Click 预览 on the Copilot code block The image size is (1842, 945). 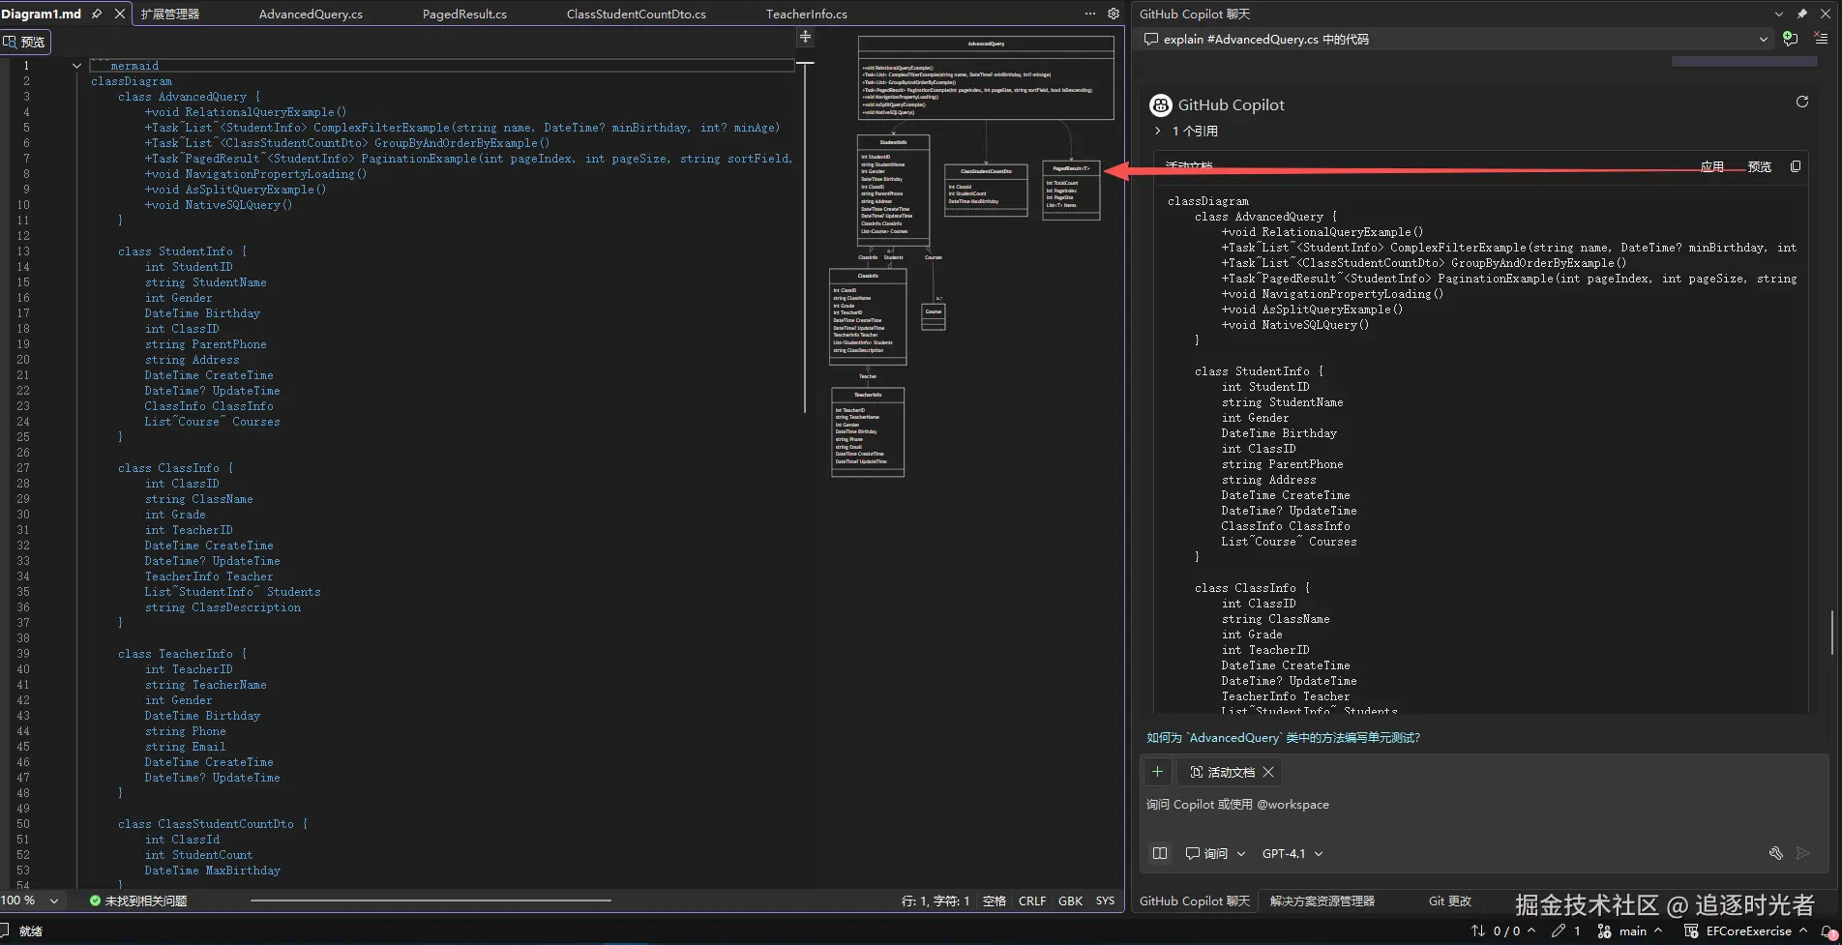pyautogui.click(x=1759, y=166)
